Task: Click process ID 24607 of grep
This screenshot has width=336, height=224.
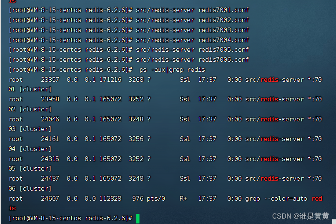Action: (50, 199)
